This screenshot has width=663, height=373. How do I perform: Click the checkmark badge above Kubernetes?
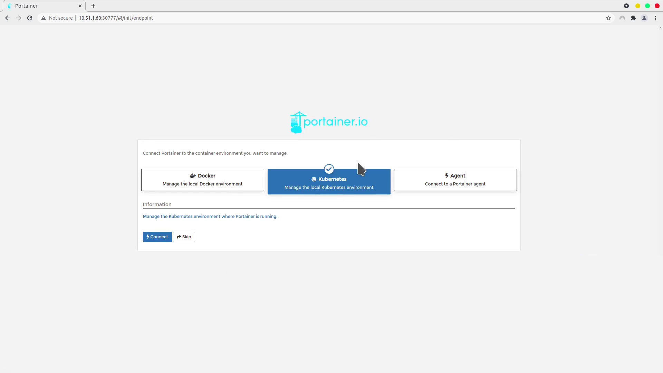tap(329, 169)
